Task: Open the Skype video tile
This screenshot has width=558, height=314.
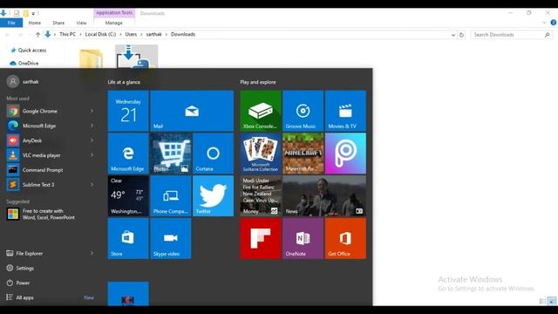Action: tap(171, 238)
